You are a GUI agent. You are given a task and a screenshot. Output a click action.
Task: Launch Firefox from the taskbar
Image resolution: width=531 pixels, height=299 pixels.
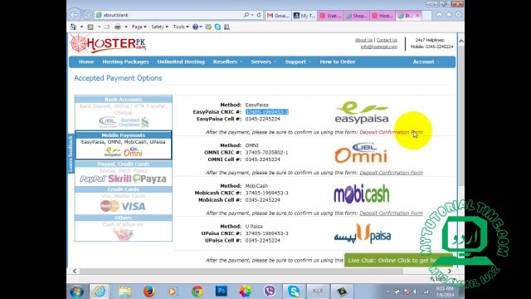coord(149,292)
